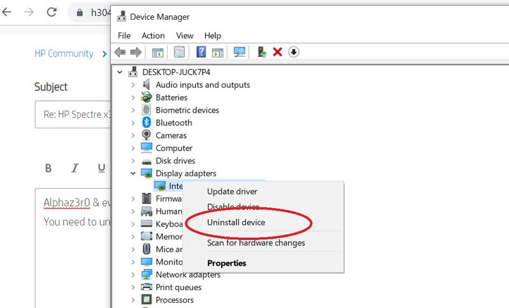
Task: Open the HP Community breadcrumb link
Action: 64,53
